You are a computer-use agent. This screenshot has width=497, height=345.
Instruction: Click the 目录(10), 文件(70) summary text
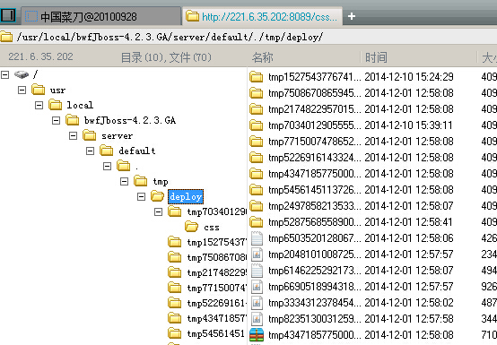[x=166, y=57]
